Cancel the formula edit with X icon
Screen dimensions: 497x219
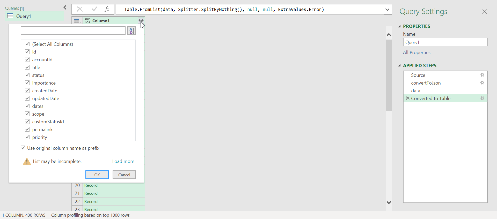(80, 9)
